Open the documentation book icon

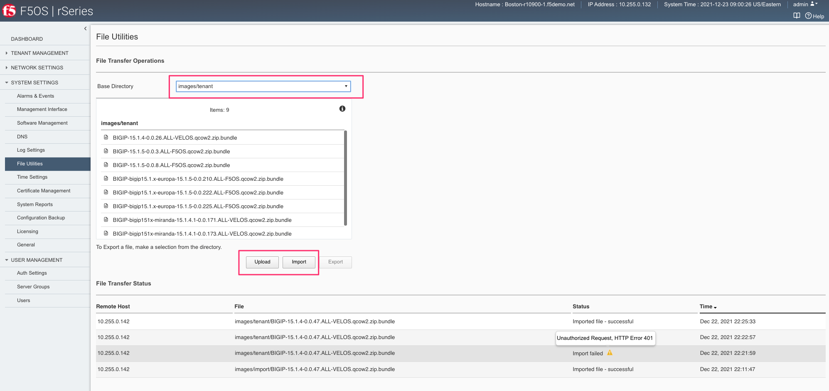pos(797,16)
